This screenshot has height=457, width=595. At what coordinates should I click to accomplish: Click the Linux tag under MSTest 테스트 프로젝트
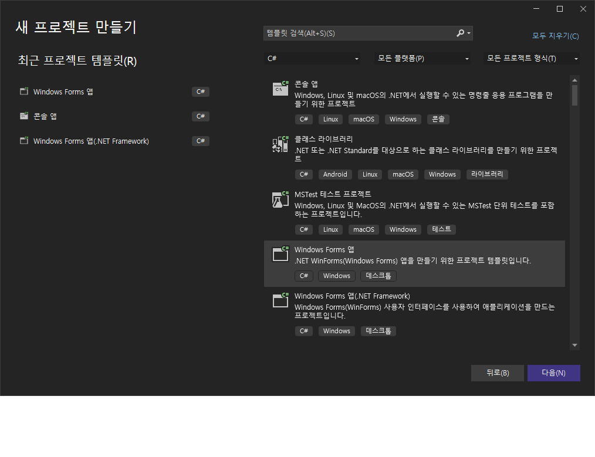click(x=330, y=229)
